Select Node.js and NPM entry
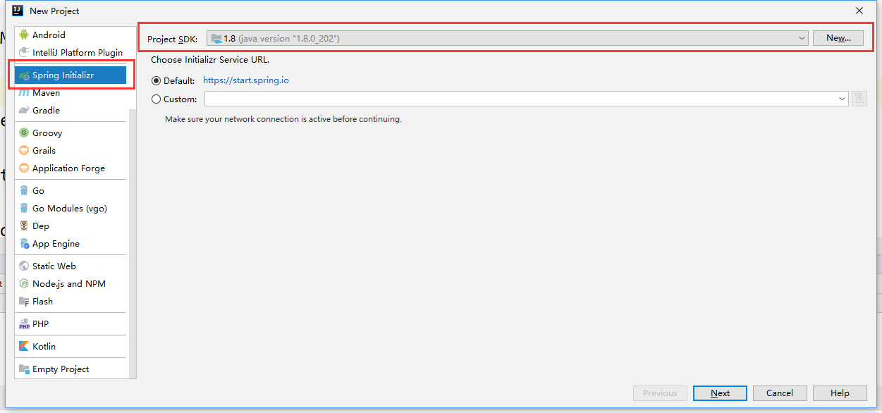The image size is (882, 413). [x=71, y=283]
